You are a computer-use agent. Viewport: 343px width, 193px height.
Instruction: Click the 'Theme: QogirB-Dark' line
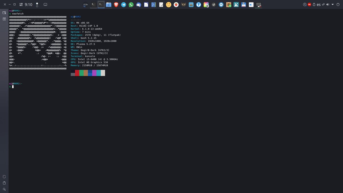(90, 50)
